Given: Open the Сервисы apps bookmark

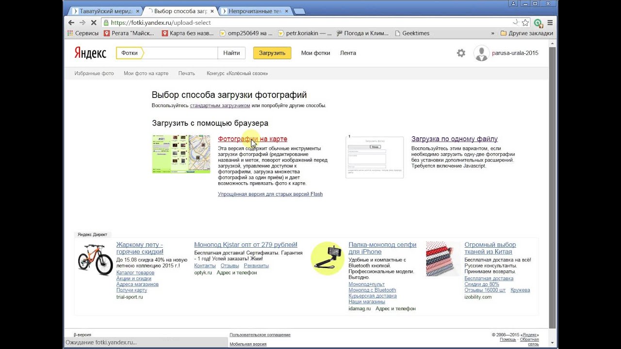Looking at the screenshot, I should pos(82,33).
